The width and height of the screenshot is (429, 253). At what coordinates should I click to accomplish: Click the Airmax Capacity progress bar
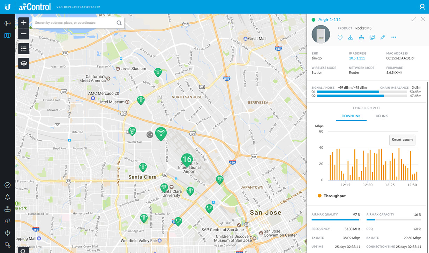click(x=394, y=220)
